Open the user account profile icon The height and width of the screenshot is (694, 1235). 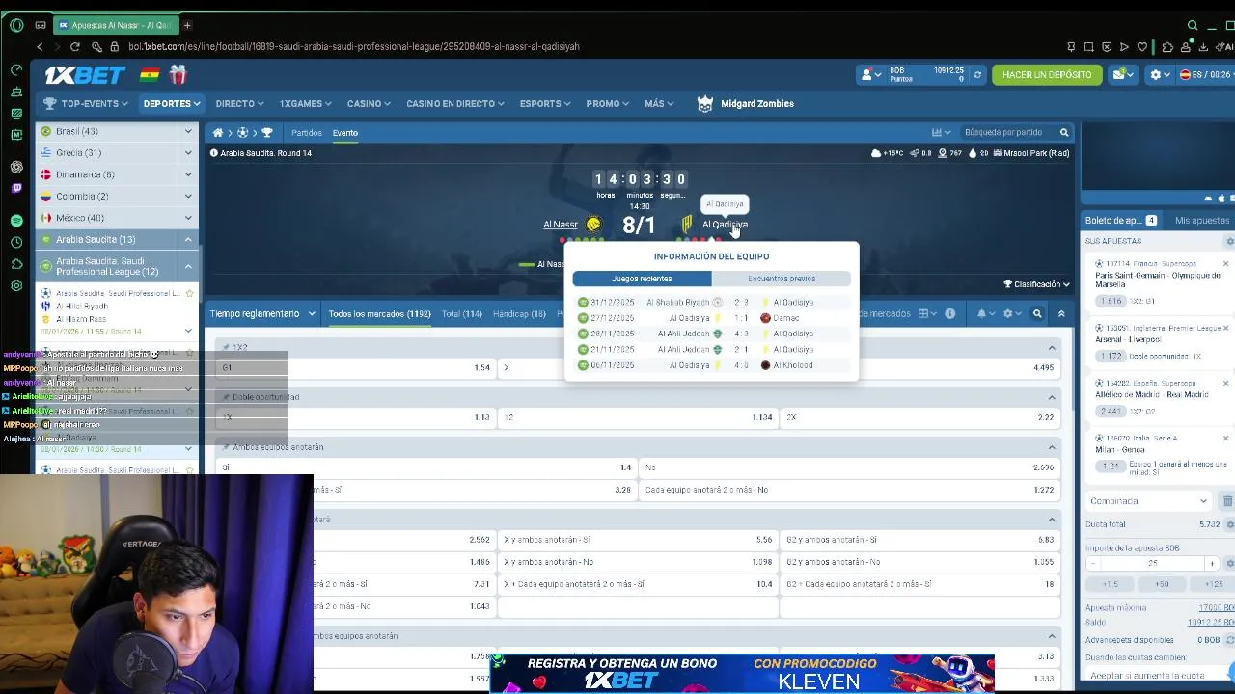867,74
